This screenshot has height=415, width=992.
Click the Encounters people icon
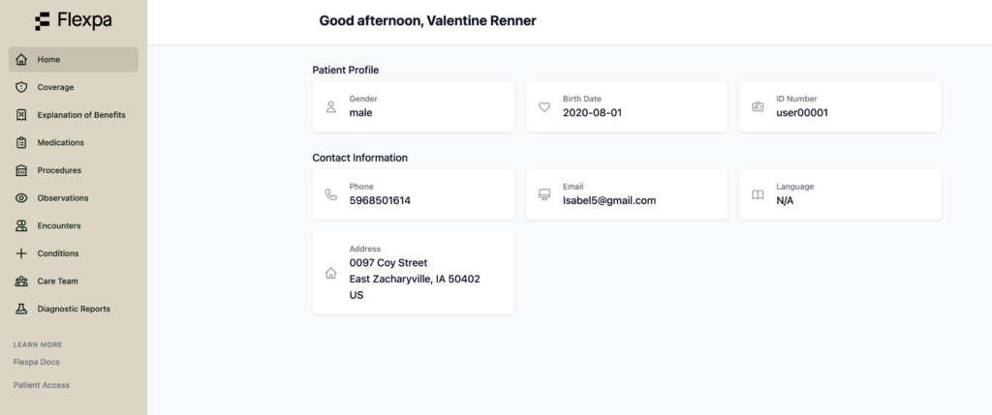click(x=21, y=226)
